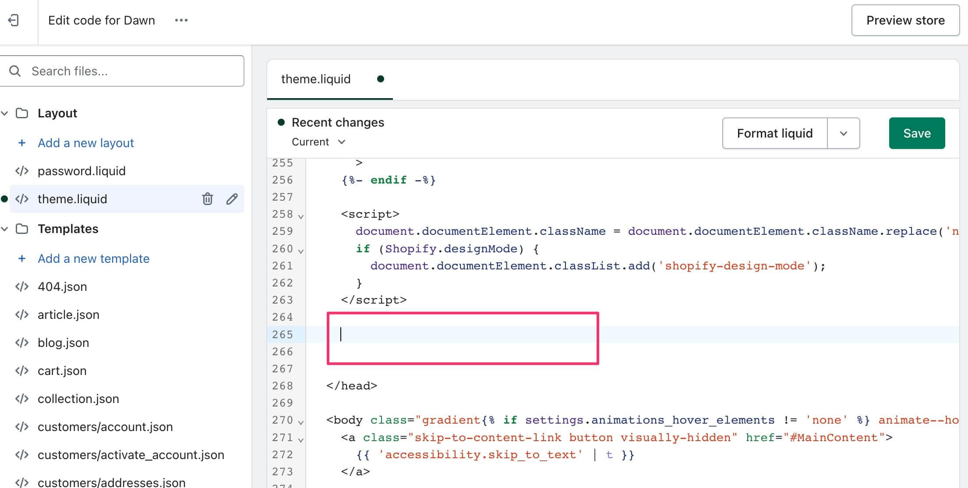Click the plus icon beside Add a new layout

tap(21, 143)
